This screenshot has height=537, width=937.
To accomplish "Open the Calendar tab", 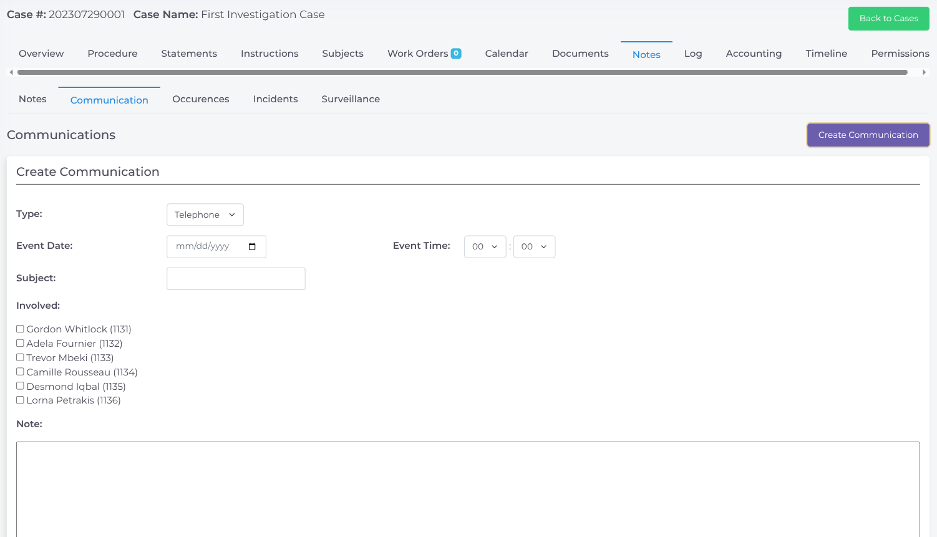I will [507, 54].
